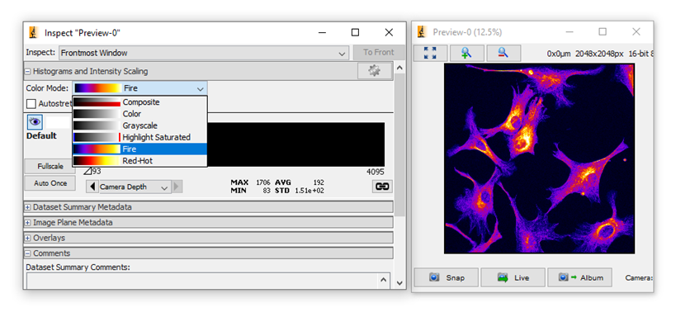Open the Camera Depth dropdown
Viewport: 676px width, 317px height.
[135, 187]
